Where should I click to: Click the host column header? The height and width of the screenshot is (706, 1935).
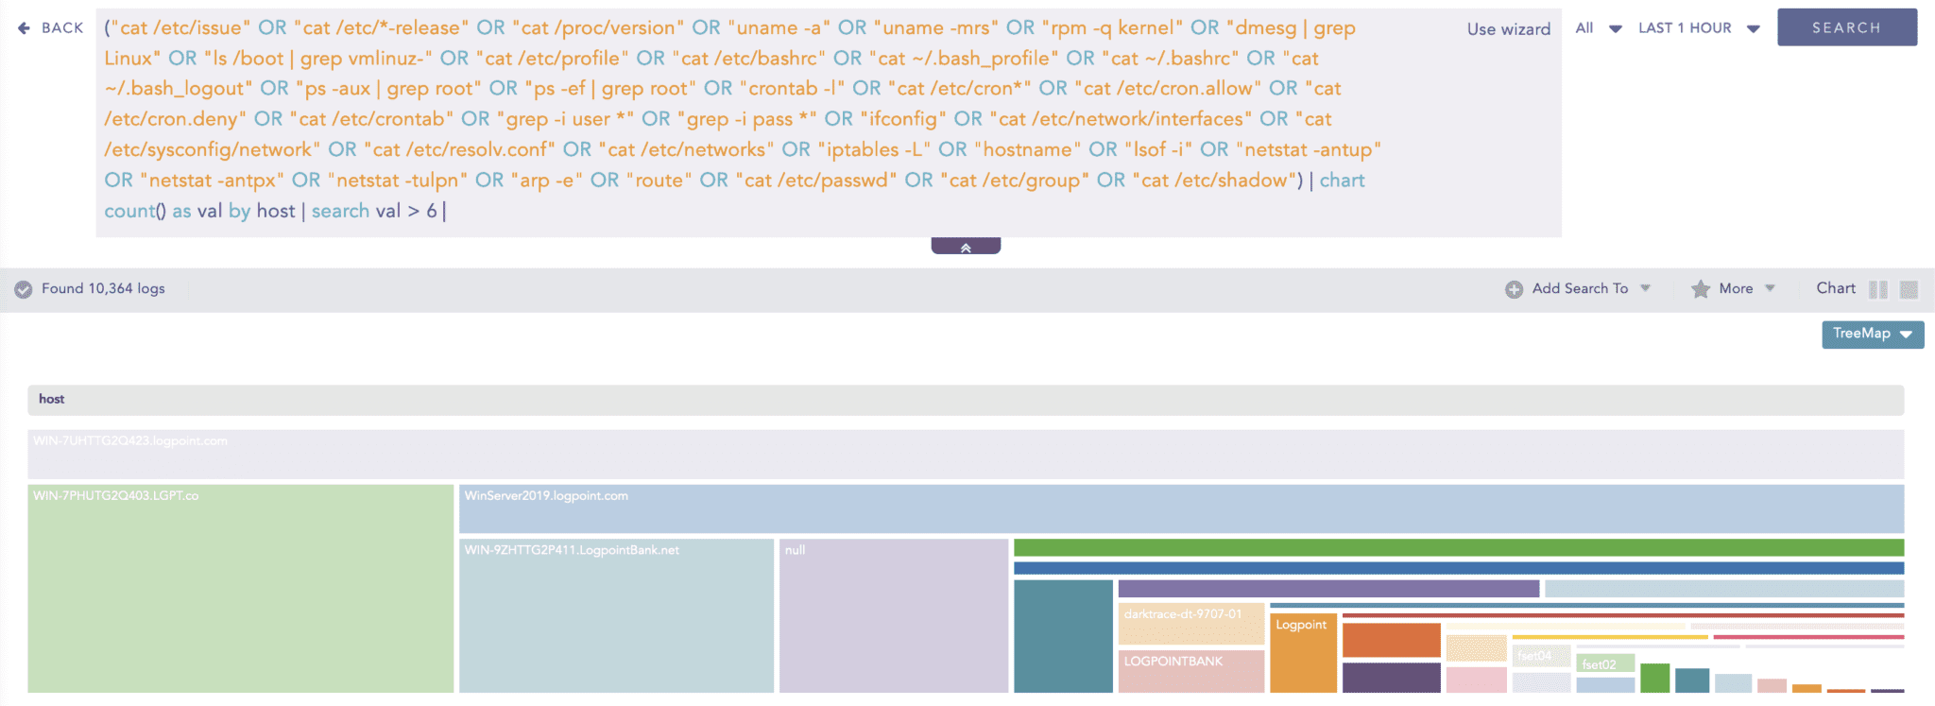pyautogui.click(x=52, y=399)
